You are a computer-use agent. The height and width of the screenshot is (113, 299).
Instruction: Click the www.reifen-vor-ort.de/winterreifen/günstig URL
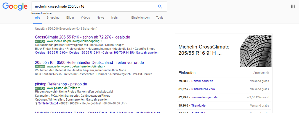(x=74, y=67)
